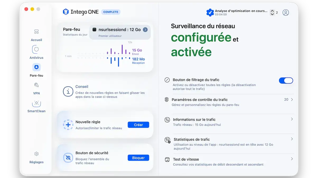
Task: Click Trafic réseau : 15 Go aujourd'hui text
Action: click(197, 125)
